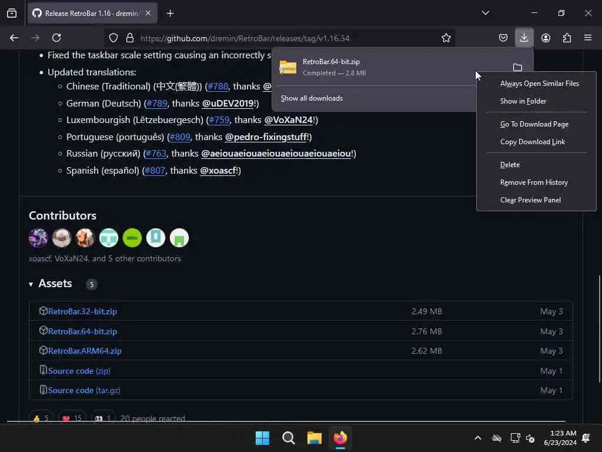Open pull request #788 link
Viewport: 602px width, 452px height.
pos(218,87)
